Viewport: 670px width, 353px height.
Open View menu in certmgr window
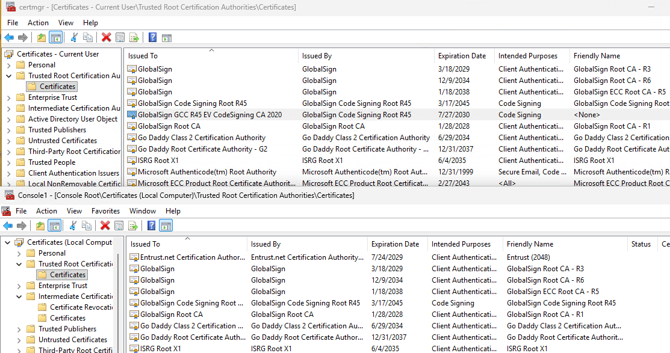pyautogui.click(x=66, y=23)
